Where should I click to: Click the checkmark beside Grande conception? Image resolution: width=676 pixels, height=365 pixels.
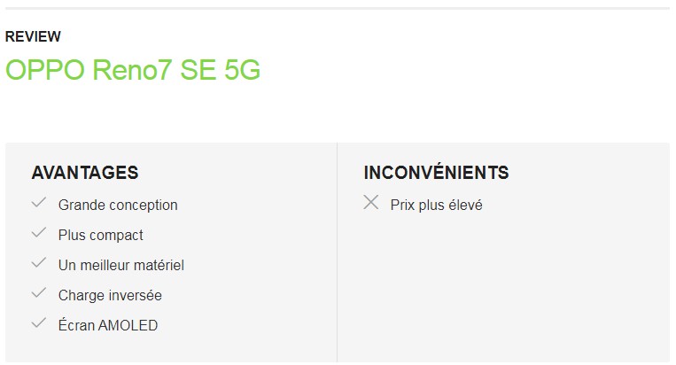tap(38, 203)
